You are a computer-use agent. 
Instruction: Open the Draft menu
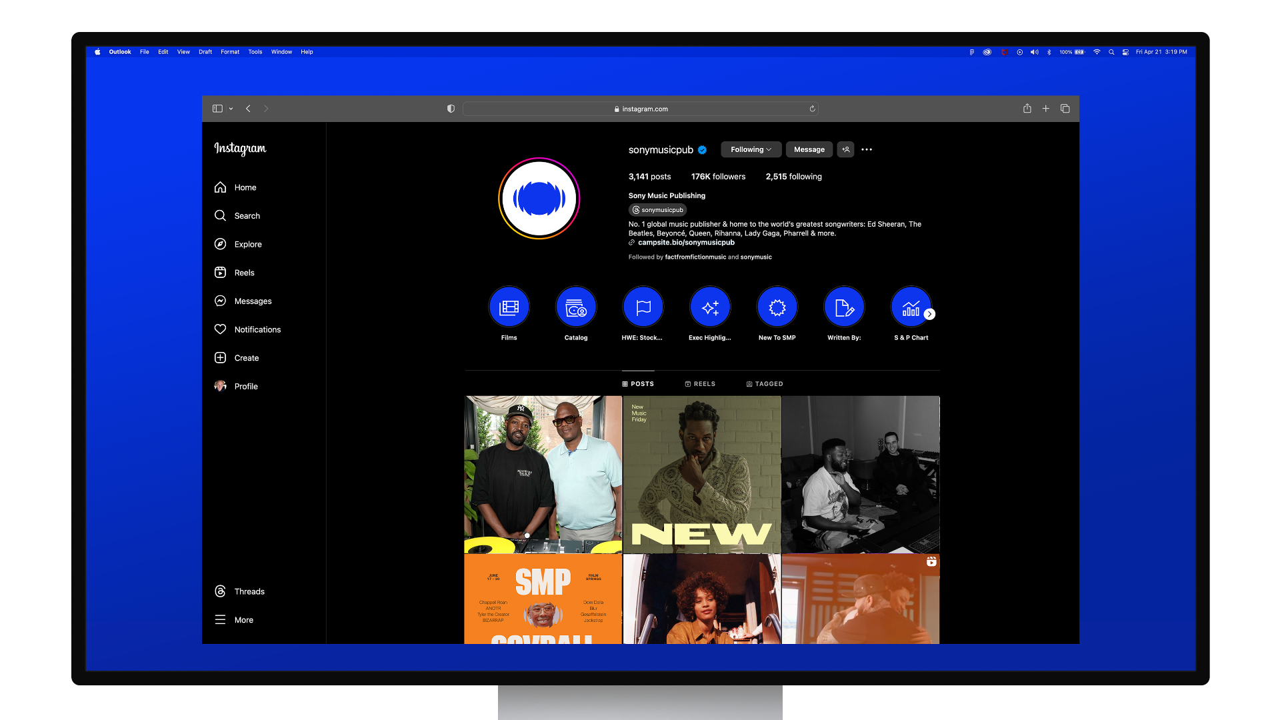click(x=205, y=52)
